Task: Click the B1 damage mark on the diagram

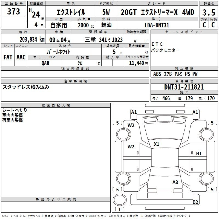Action: [199, 154]
